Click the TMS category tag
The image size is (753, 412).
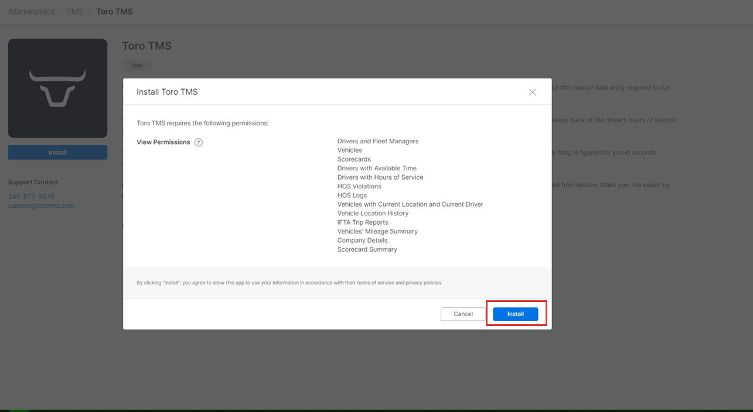coord(137,66)
